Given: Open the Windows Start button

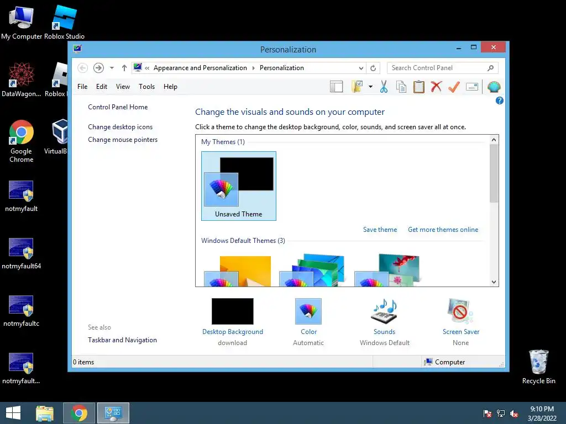Looking at the screenshot, I should (13, 413).
